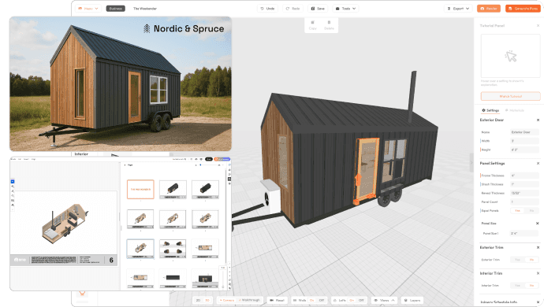Collapse the Panel Settings section
The image size is (544, 307).
(538, 163)
